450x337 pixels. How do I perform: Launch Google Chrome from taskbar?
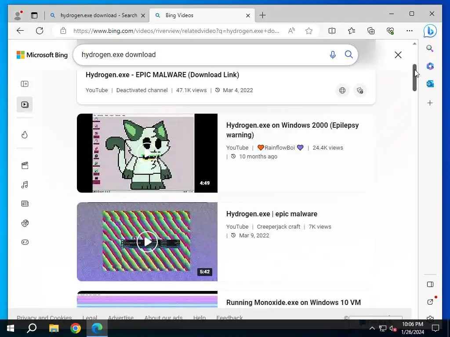pyautogui.click(x=76, y=328)
